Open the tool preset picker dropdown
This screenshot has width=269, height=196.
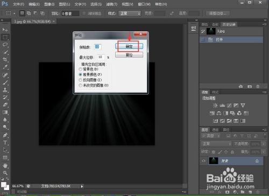[14, 13]
